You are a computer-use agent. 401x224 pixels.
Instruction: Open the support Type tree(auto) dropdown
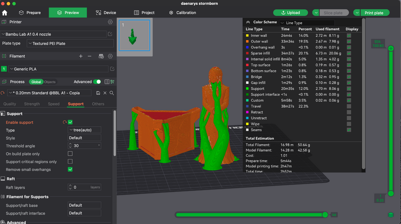click(85, 130)
